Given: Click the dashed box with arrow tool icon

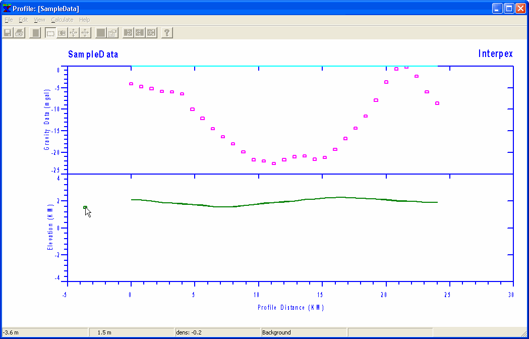Looking at the screenshot, I should 62,33.
